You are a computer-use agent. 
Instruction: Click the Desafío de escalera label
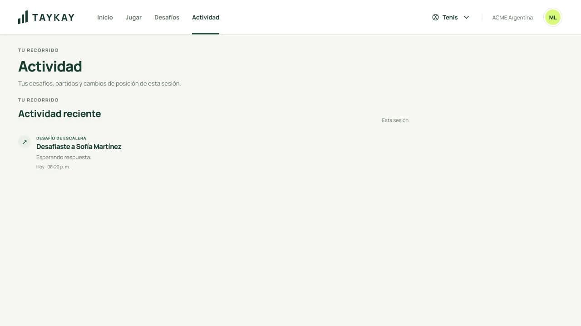[x=61, y=138]
